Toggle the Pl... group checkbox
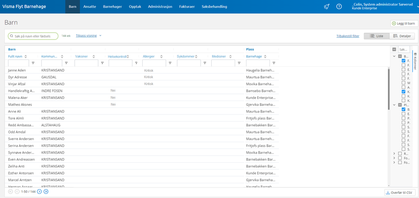Screen dimensions: 419x198 [x=400, y=105]
